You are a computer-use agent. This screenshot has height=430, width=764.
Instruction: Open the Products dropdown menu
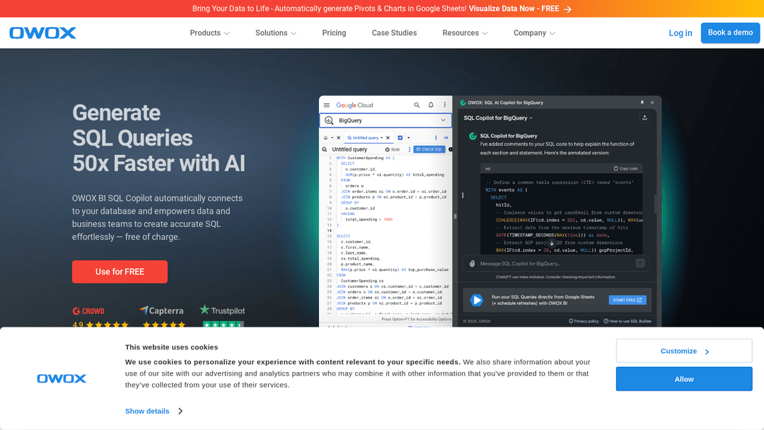(209, 33)
